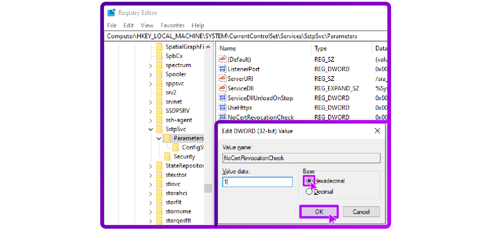Click the srvnet folder icon
This screenshot has height=231, width=493.
[x=159, y=102]
